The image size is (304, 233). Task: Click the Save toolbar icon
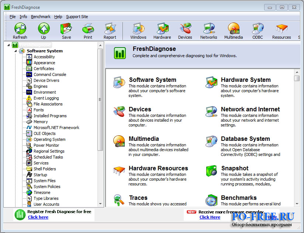point(66,28)
